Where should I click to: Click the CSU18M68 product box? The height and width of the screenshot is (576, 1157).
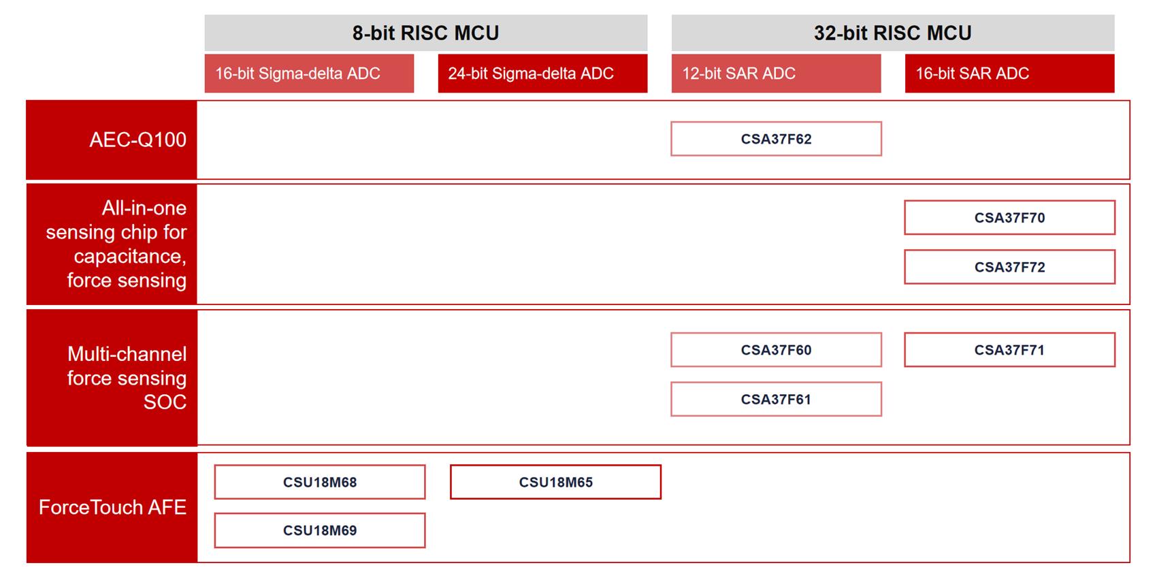pyautogui.click(x=320, y=482)
